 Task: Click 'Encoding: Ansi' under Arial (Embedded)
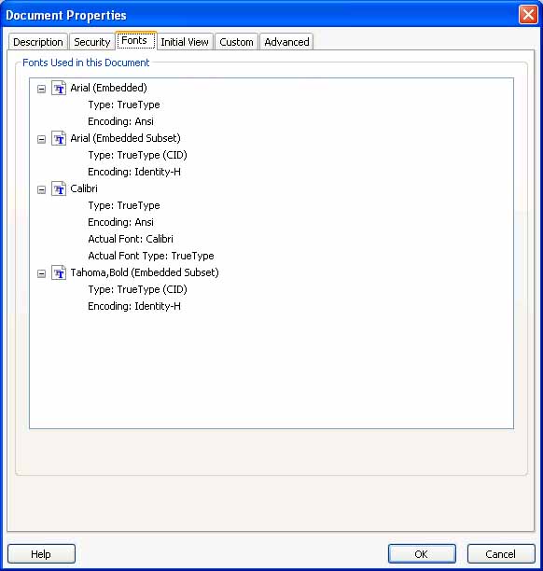(x=120, y=121)
